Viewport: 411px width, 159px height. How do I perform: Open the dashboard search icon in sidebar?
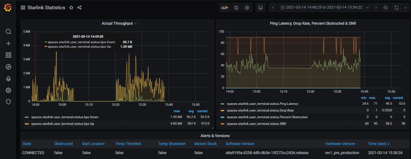[8, 31]
